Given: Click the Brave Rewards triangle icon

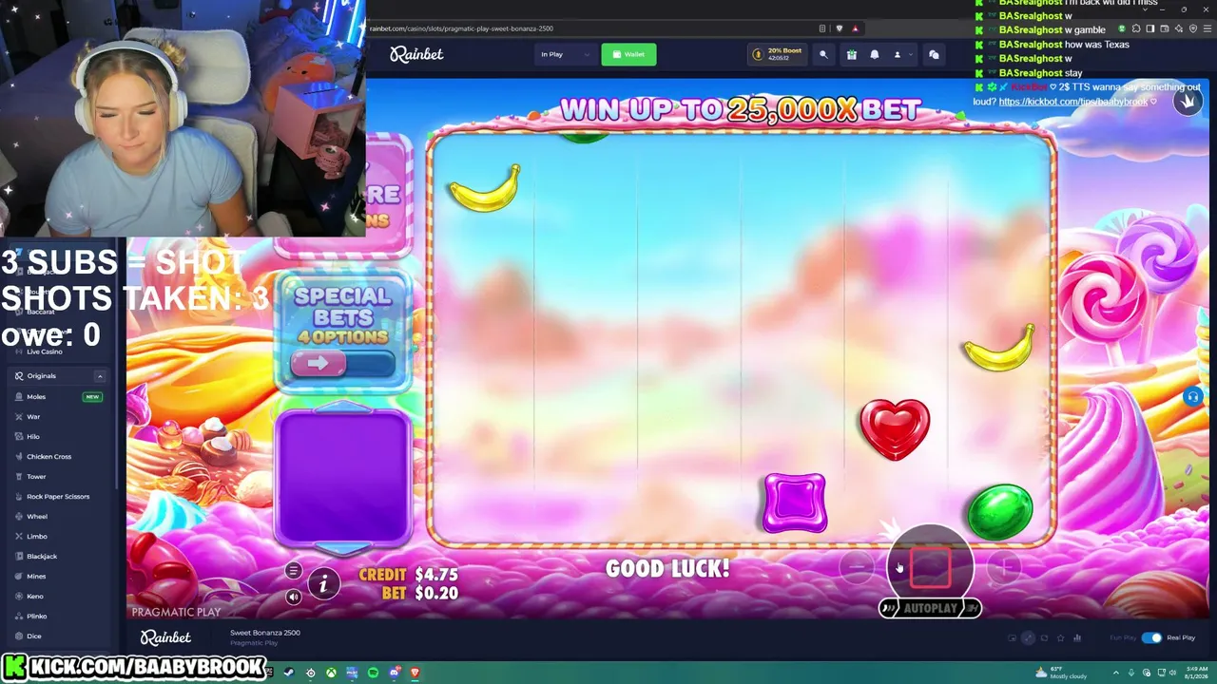Looking at the screenshot, I should coord(855,28).
